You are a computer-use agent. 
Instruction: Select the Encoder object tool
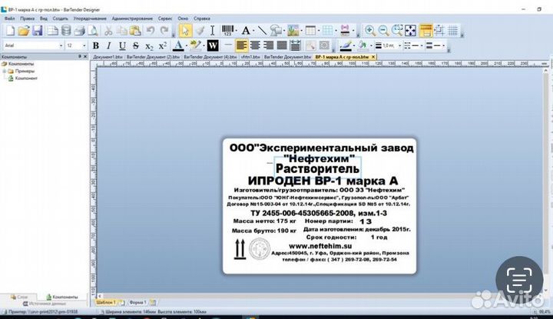(345, 31)
